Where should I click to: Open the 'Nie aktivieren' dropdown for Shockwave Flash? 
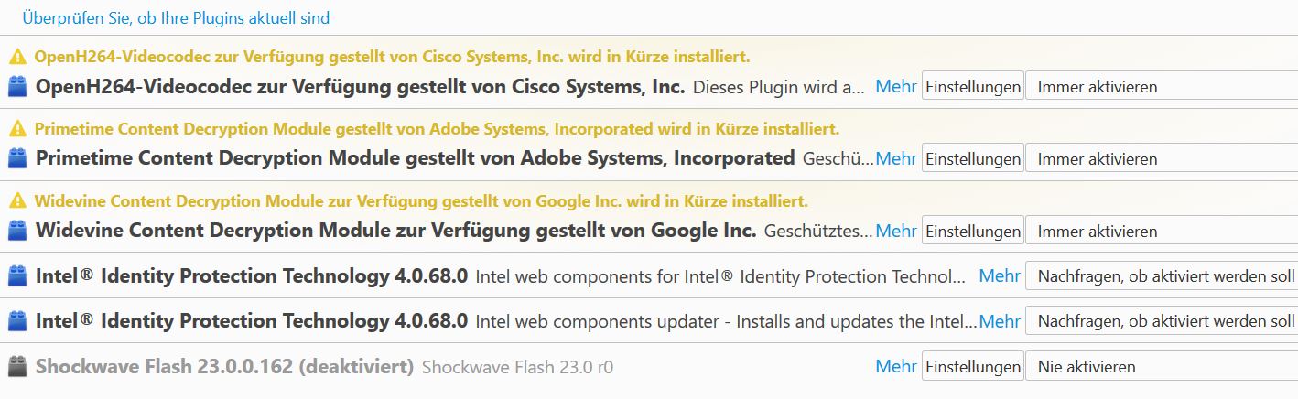pos(1161,367)
